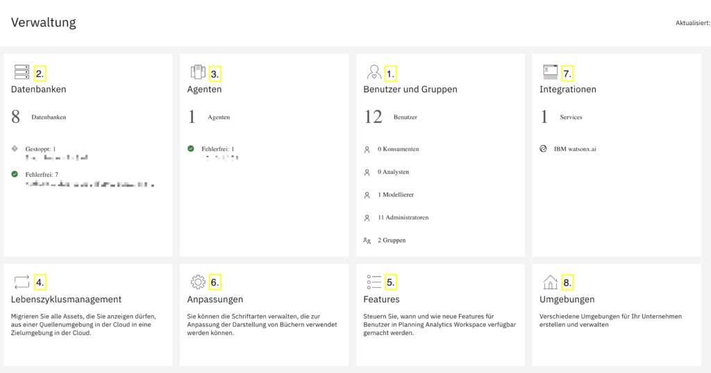Click the Benutzer und Gruppen person icon
Image resolution: width=711 pixels, height=373 pixels.
coord(374,72)
